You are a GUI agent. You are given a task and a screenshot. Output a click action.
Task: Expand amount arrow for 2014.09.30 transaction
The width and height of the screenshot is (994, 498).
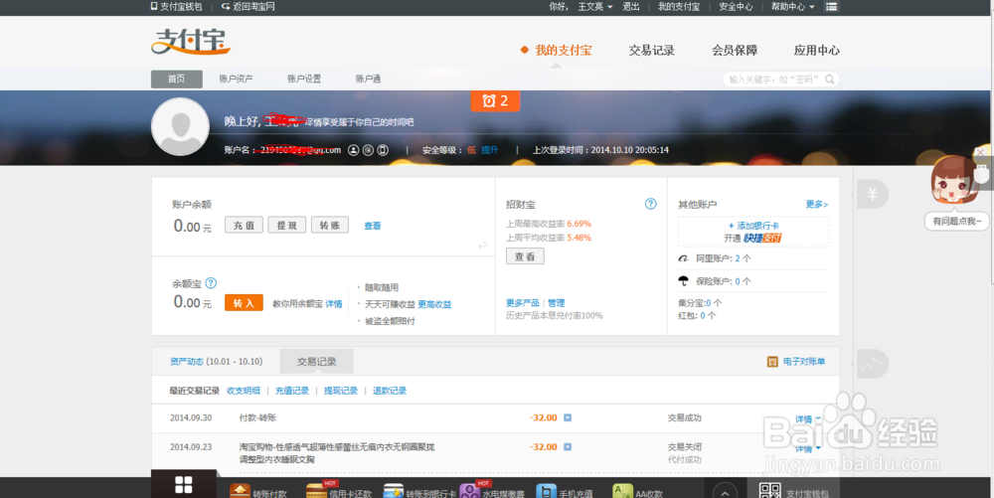(x=568, y=417)
